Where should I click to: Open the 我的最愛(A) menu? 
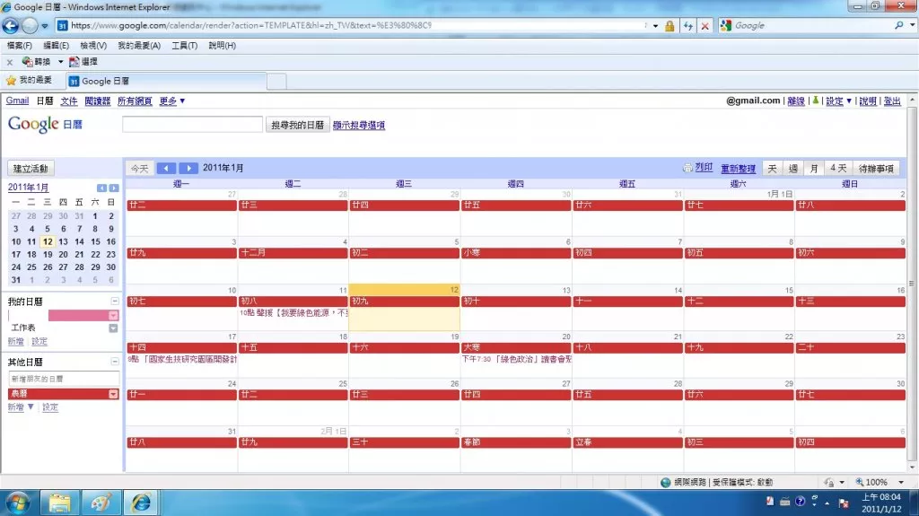pos(139,46)
